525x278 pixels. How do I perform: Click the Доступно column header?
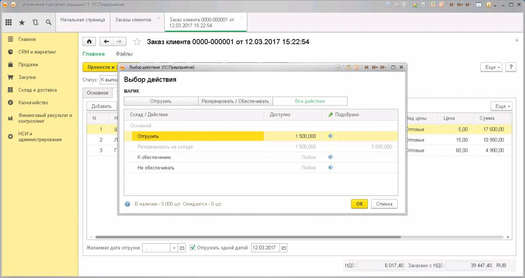(293, 114)
